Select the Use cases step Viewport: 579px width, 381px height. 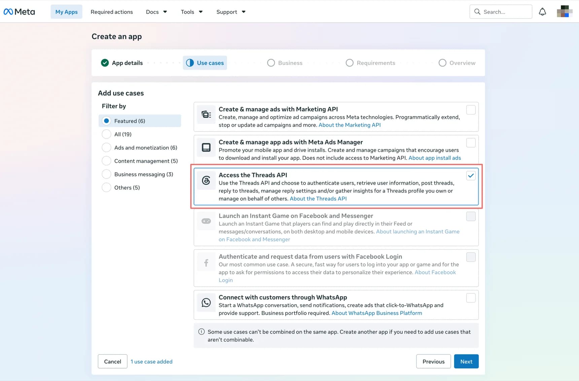click(205, 63)
